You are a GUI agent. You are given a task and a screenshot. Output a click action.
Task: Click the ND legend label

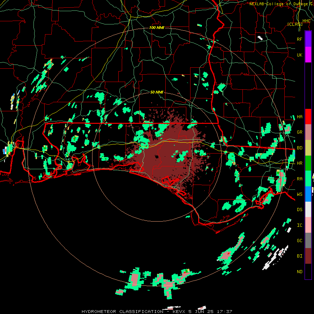[x=300, y=272]
